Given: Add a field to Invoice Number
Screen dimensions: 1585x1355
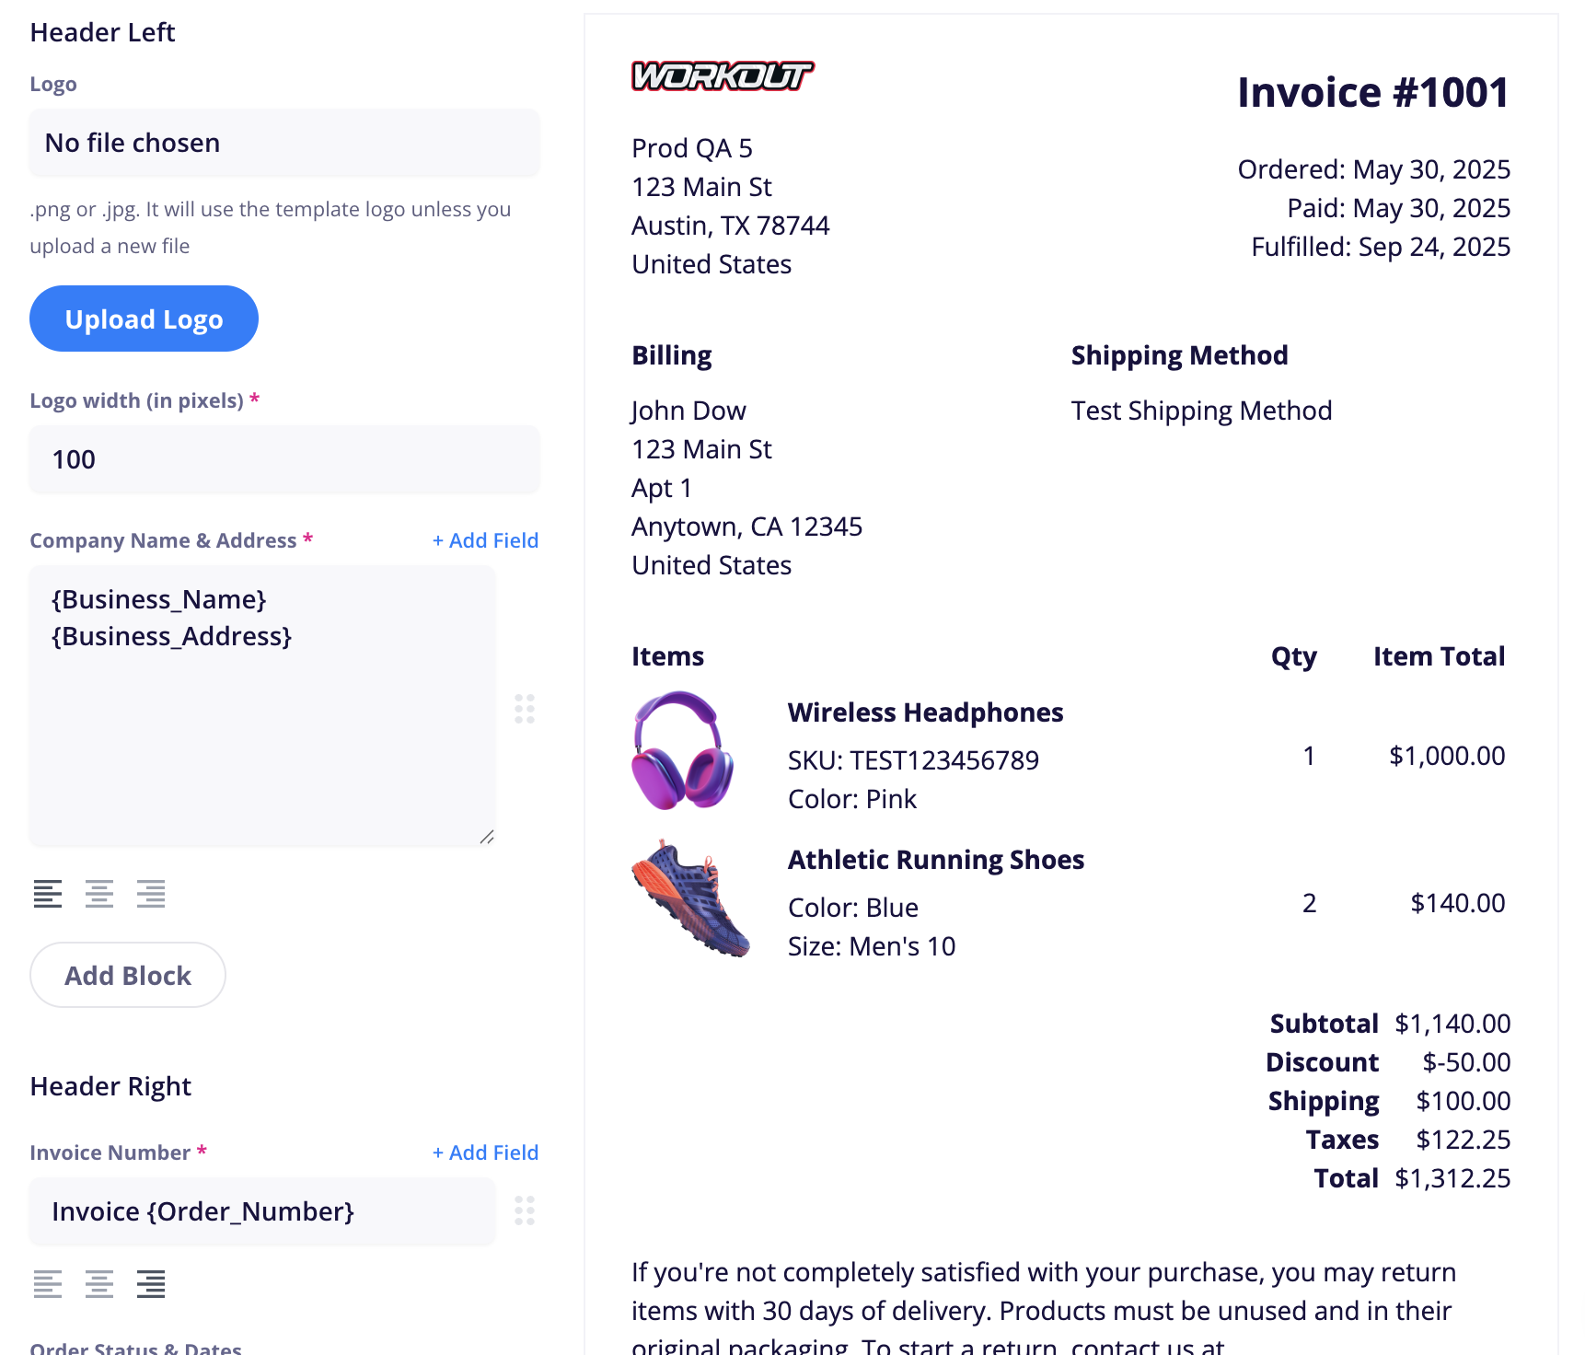Looking at the screenshot, I should click(485, 1152).
